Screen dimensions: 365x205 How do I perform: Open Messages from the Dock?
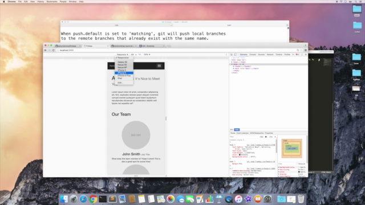coord(180,199)
